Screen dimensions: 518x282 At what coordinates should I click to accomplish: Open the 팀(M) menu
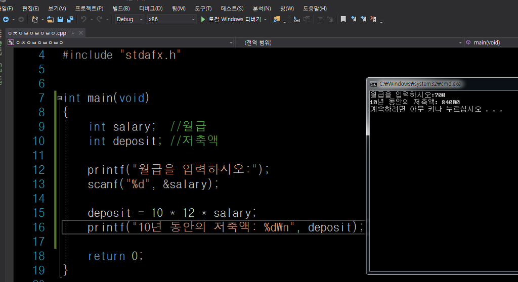pos(179,8)
